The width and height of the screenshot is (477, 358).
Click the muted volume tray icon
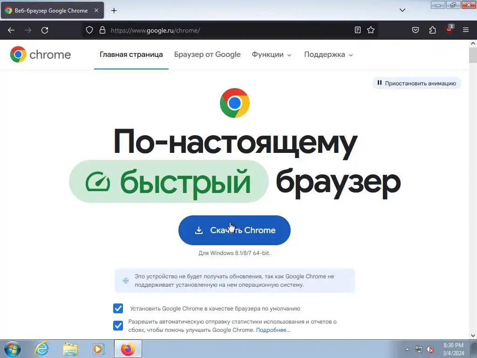pyautogui.click(x=430, y=350)
